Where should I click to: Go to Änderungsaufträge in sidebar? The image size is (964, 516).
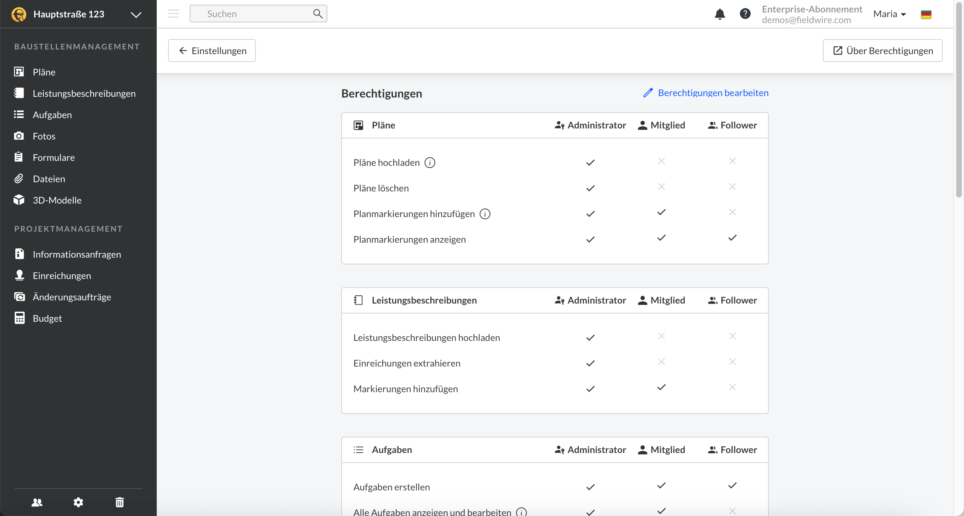click(x=72, y=297)
